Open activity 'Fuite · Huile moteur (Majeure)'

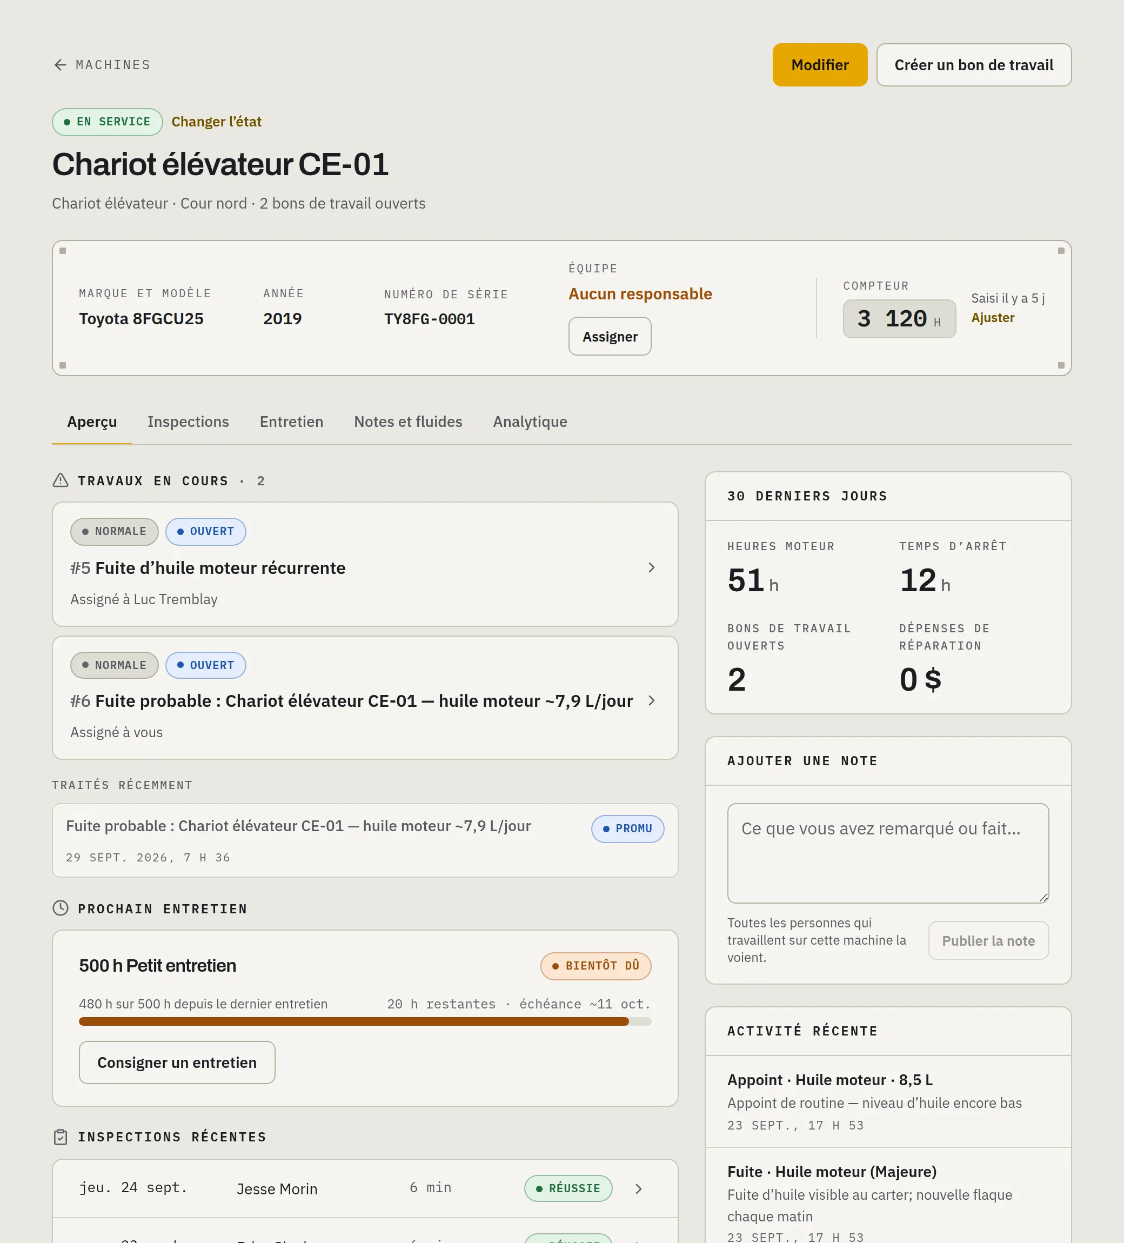832,1172
